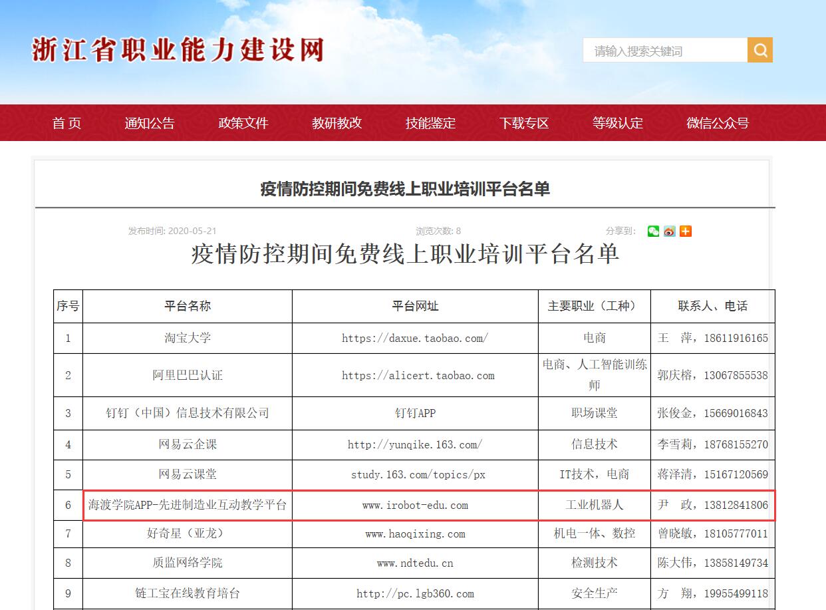Open the 技能鉴定 navigation item

click(431, 123)
